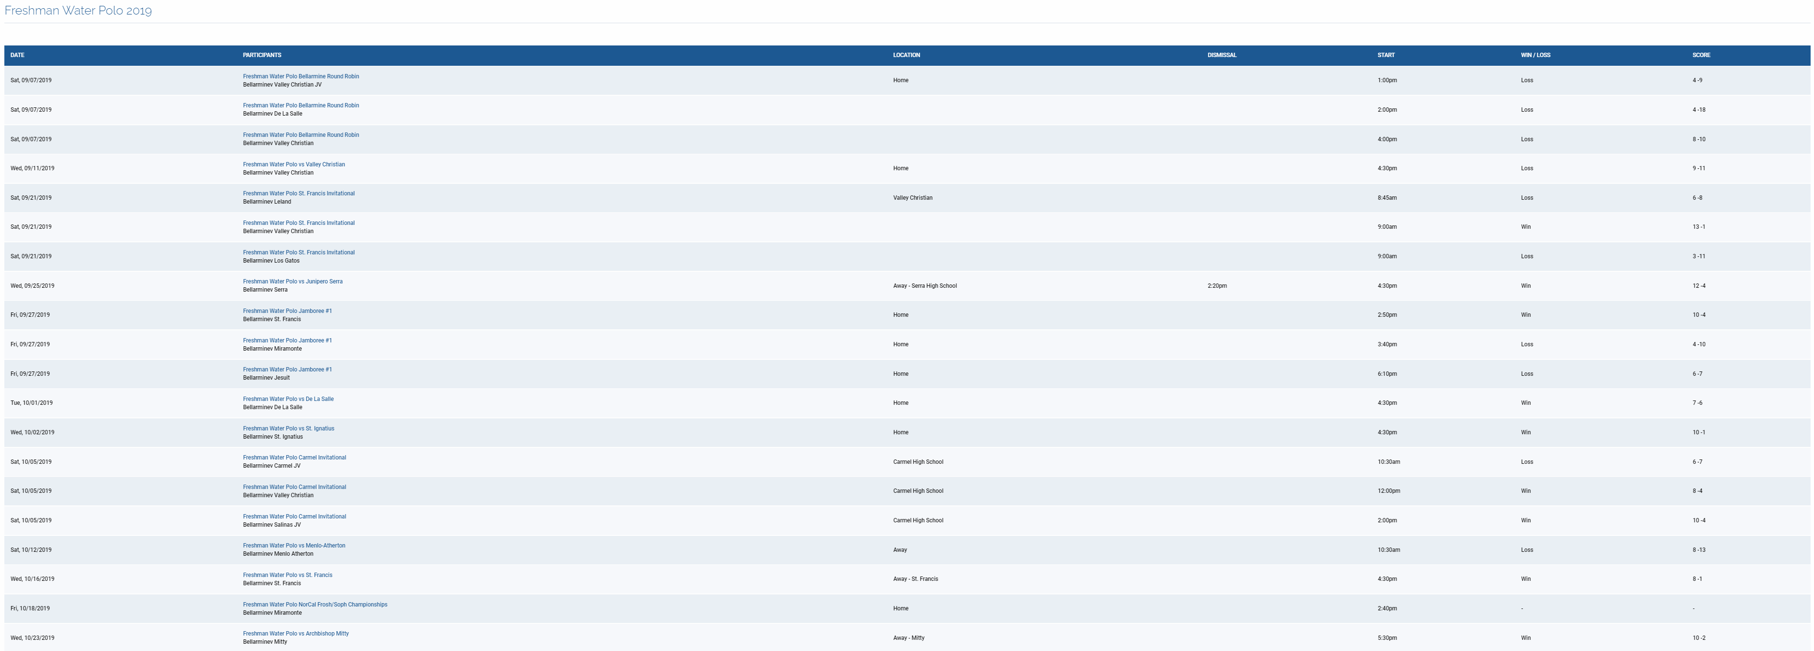Select the 10 -2 score cell
This screenshot has height=651, width=1814.
[1698, 637]
